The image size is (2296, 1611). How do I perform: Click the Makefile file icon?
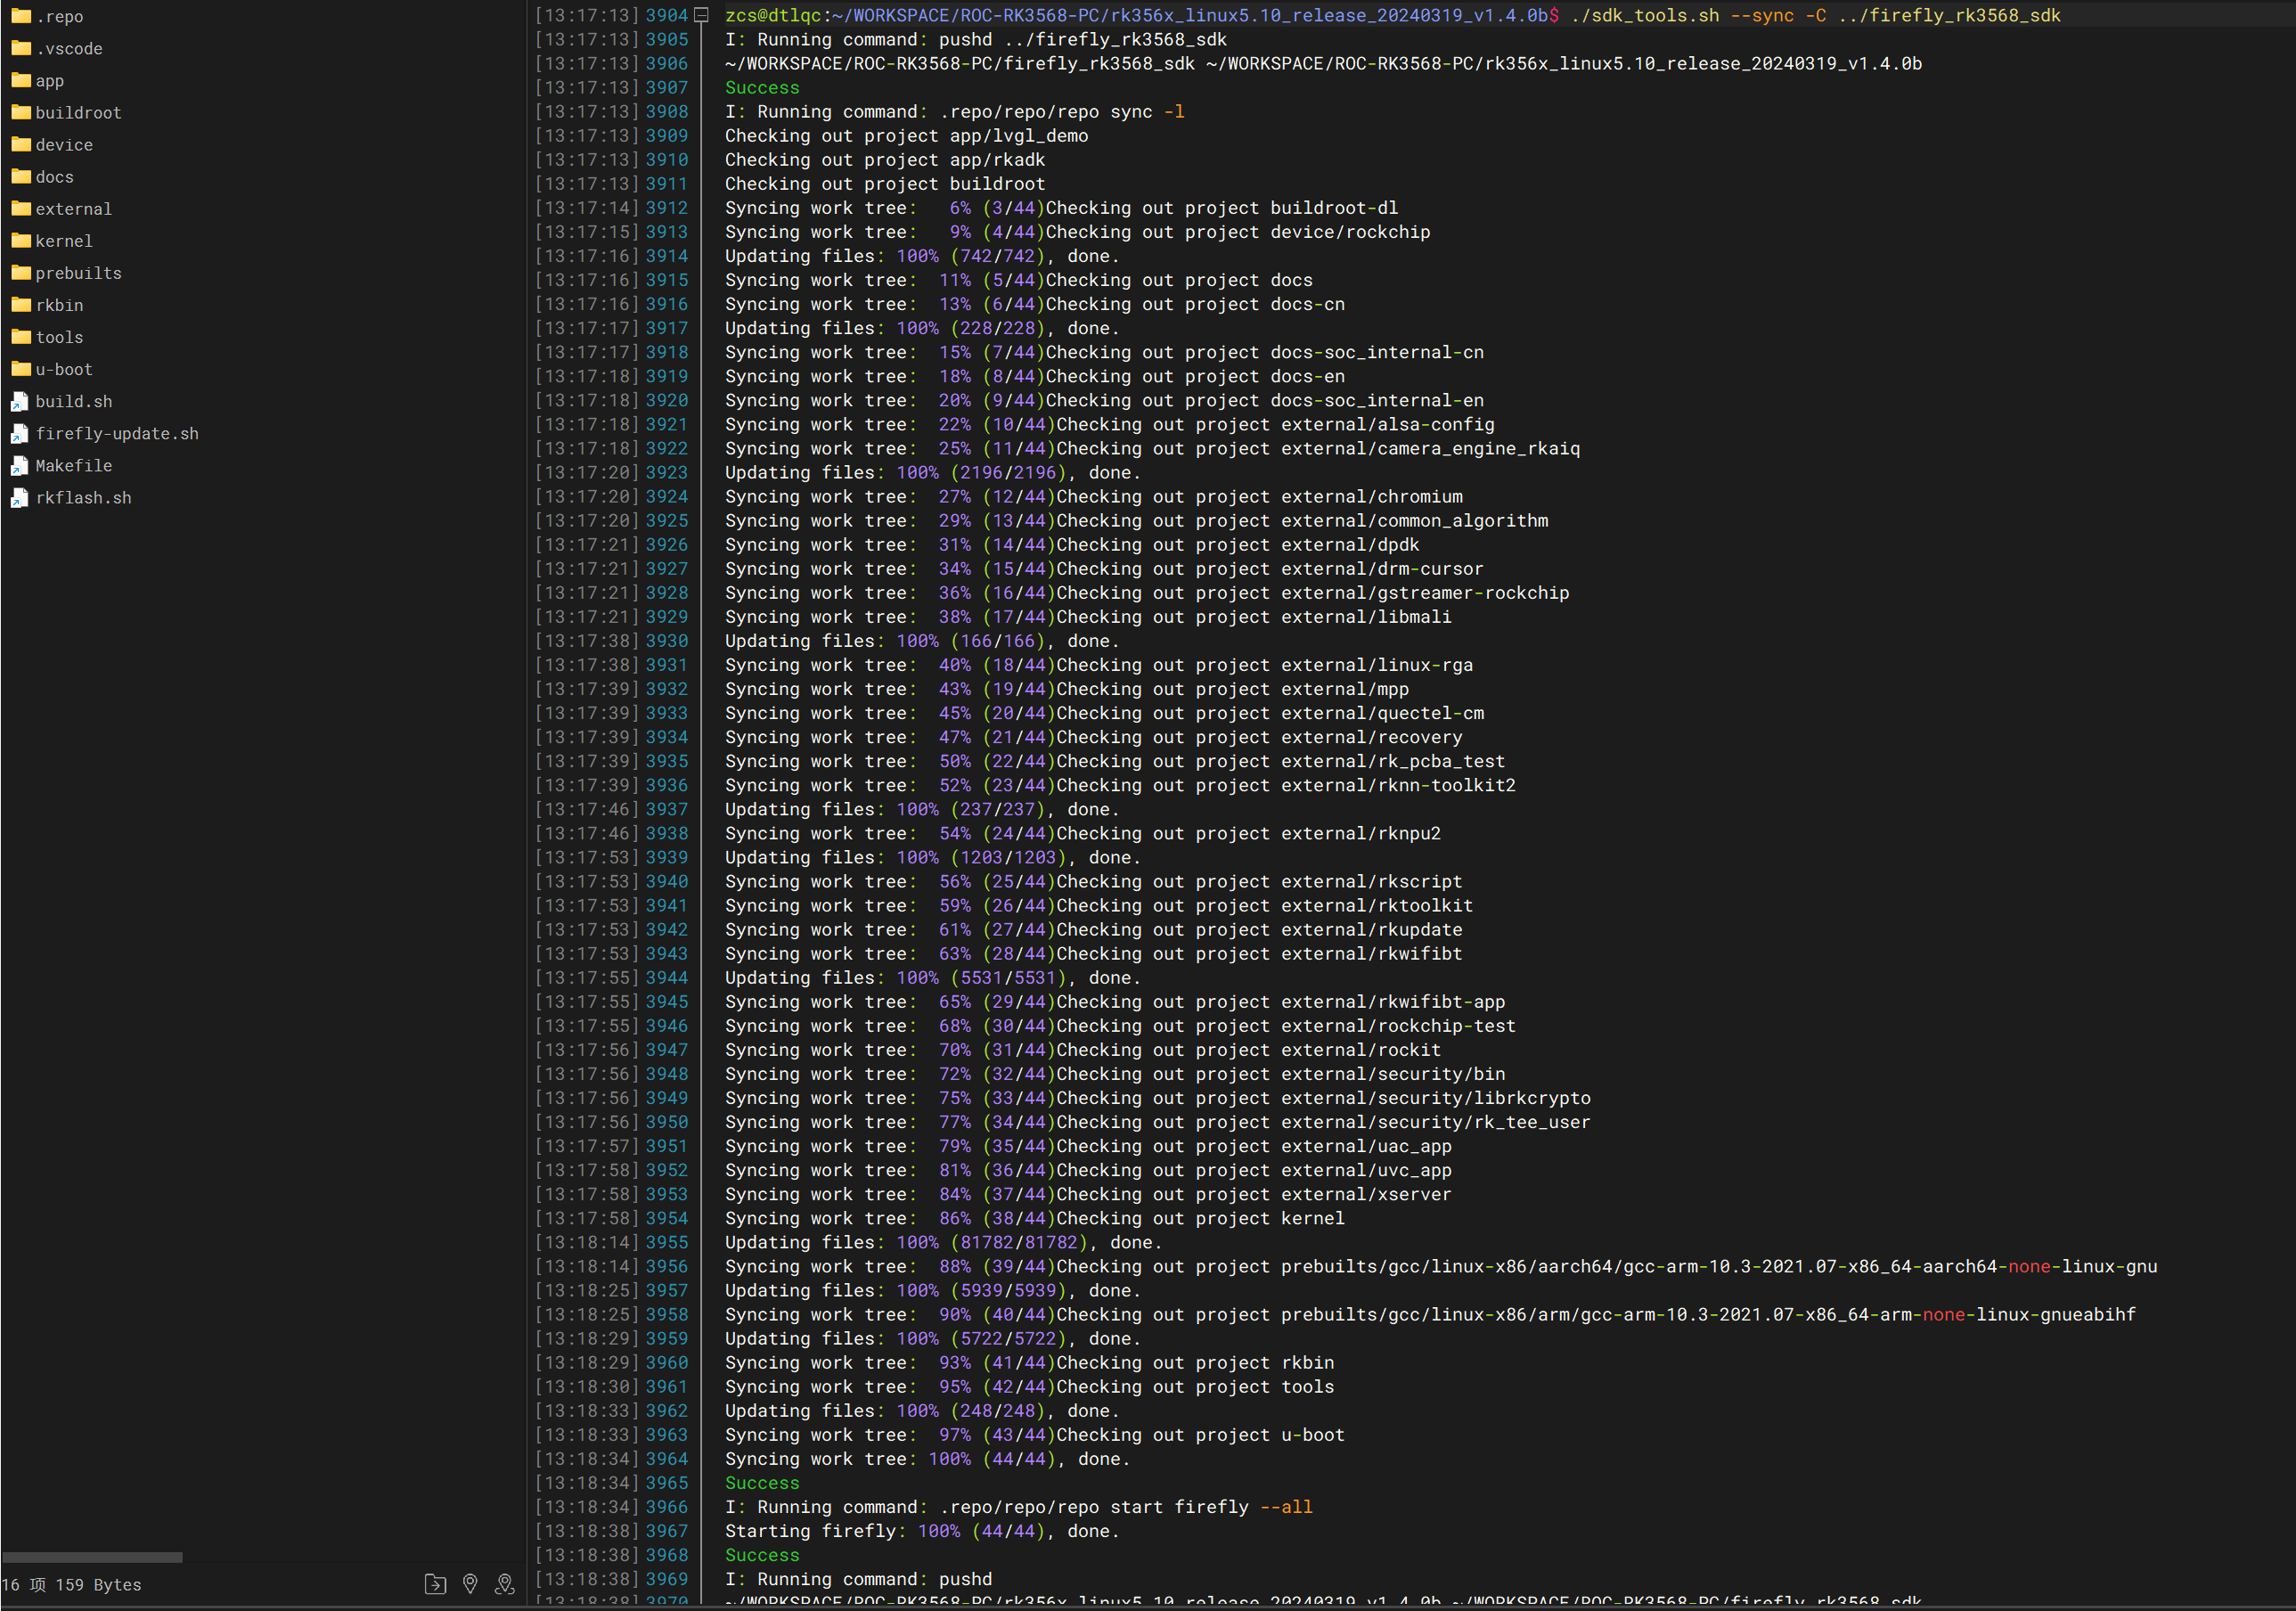(x=20, y=466)
